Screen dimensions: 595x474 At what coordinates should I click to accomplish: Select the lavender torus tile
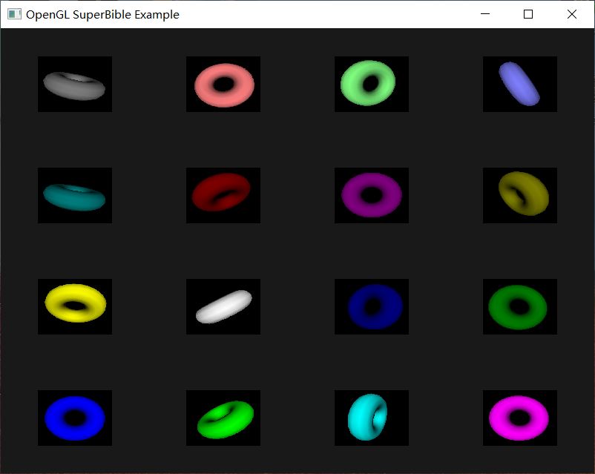click(x=520, y=85)
